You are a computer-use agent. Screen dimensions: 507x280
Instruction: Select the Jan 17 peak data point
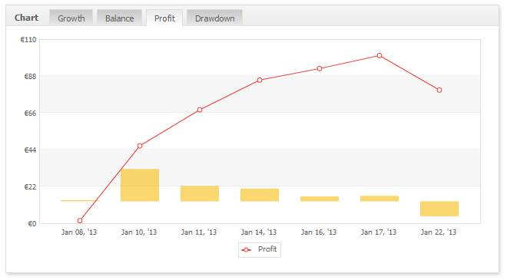pos(379,55)
